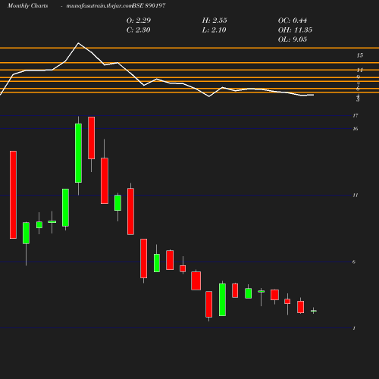Image resolution: width=379 pixels, height=379 pixels.
Task: Click the red candle reaching level 17
Action: point(92,138)
